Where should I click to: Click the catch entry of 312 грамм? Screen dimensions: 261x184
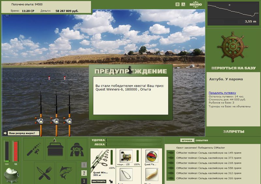click(209, 173)
